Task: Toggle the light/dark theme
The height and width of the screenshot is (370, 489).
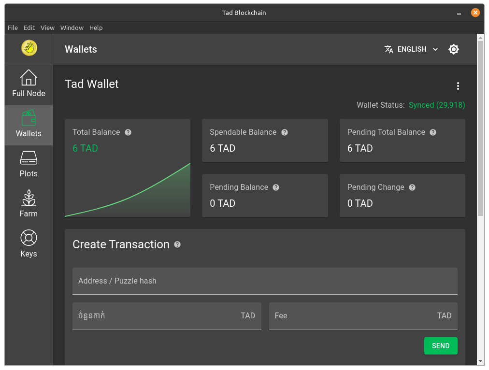Action: point(453,49)
